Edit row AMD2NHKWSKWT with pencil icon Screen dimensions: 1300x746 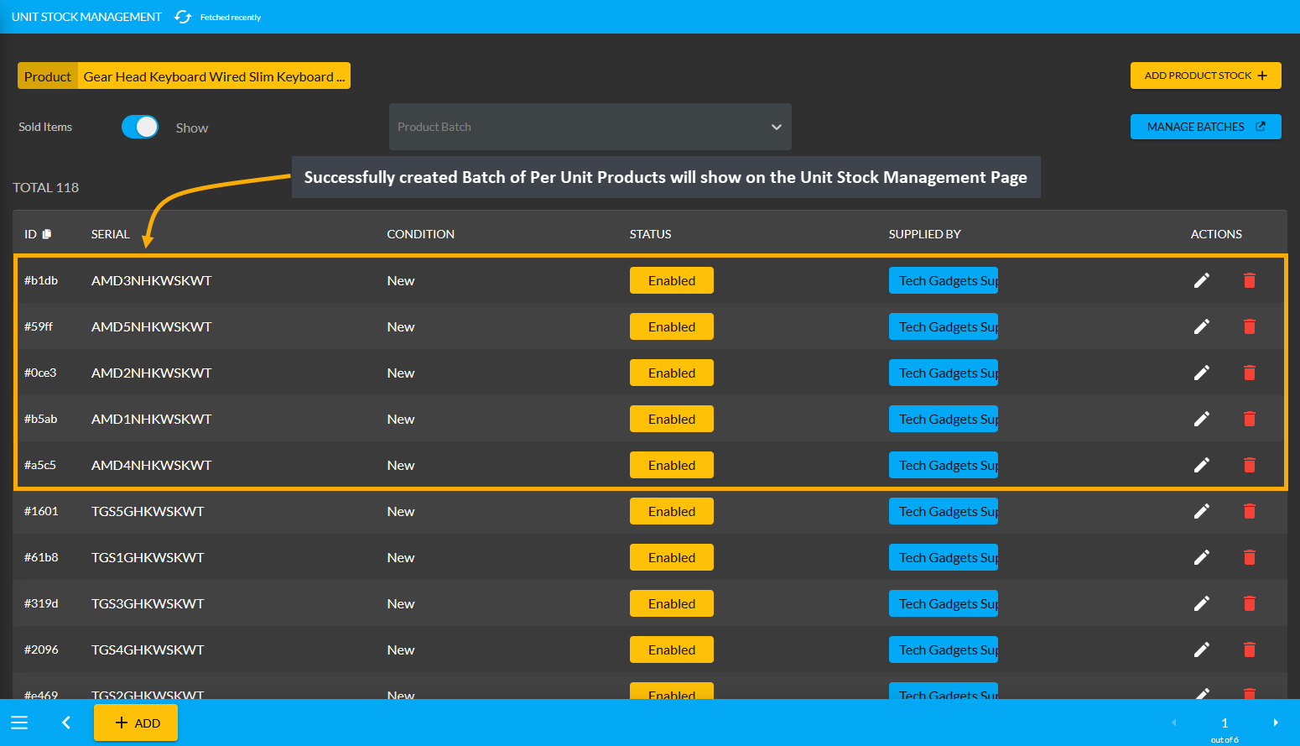(x=1202, y=373)
